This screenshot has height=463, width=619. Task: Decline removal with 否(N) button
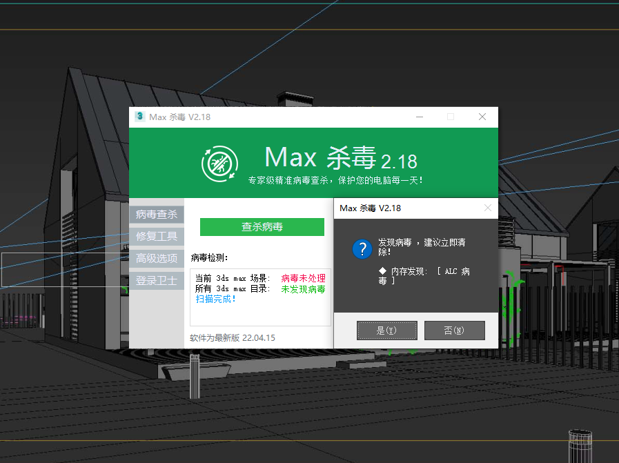(454, 331)
